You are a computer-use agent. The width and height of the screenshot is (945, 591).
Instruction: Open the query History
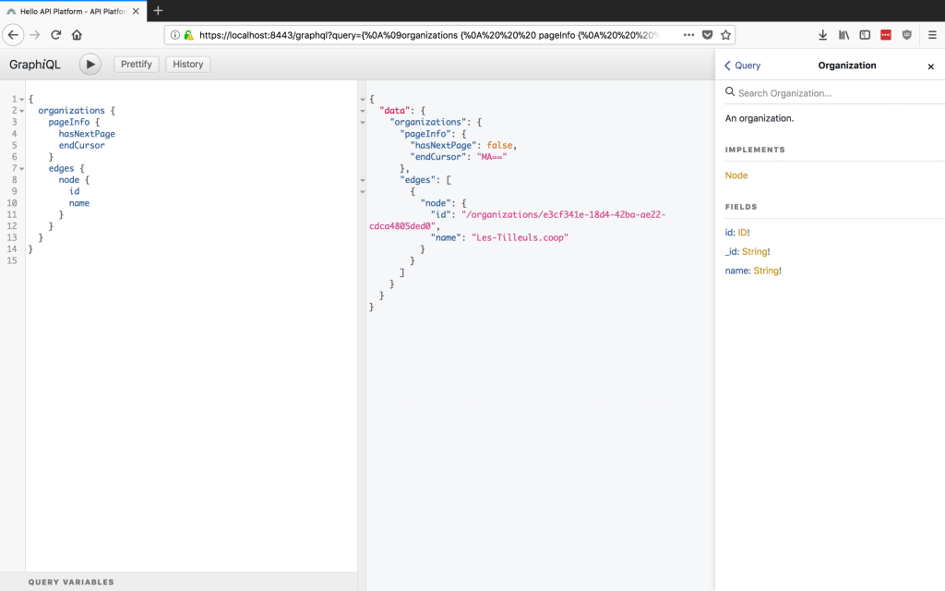187,64
